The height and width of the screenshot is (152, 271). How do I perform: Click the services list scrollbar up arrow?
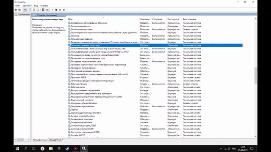pos(256,19)
